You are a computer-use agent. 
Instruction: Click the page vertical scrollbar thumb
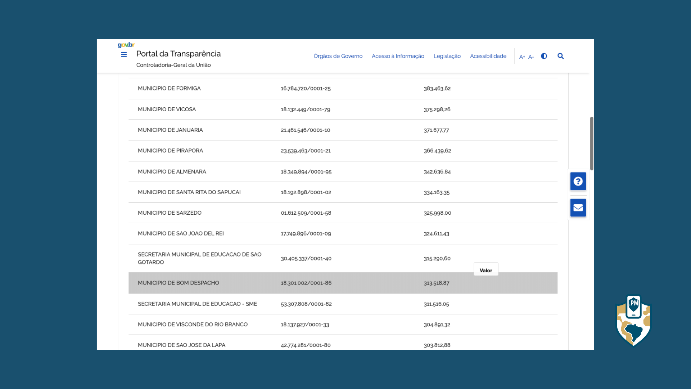pos(592,143)
